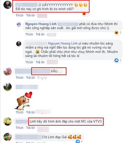Open flower avatar next to VTV3 comment

8,121
